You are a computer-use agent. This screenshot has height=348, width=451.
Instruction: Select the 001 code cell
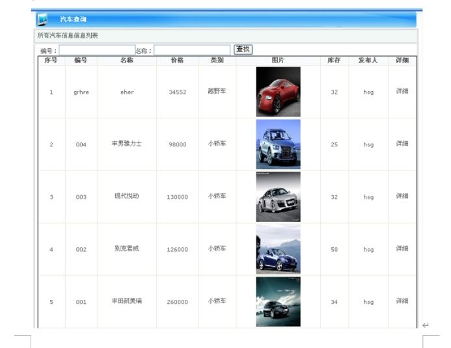[81, 302]
